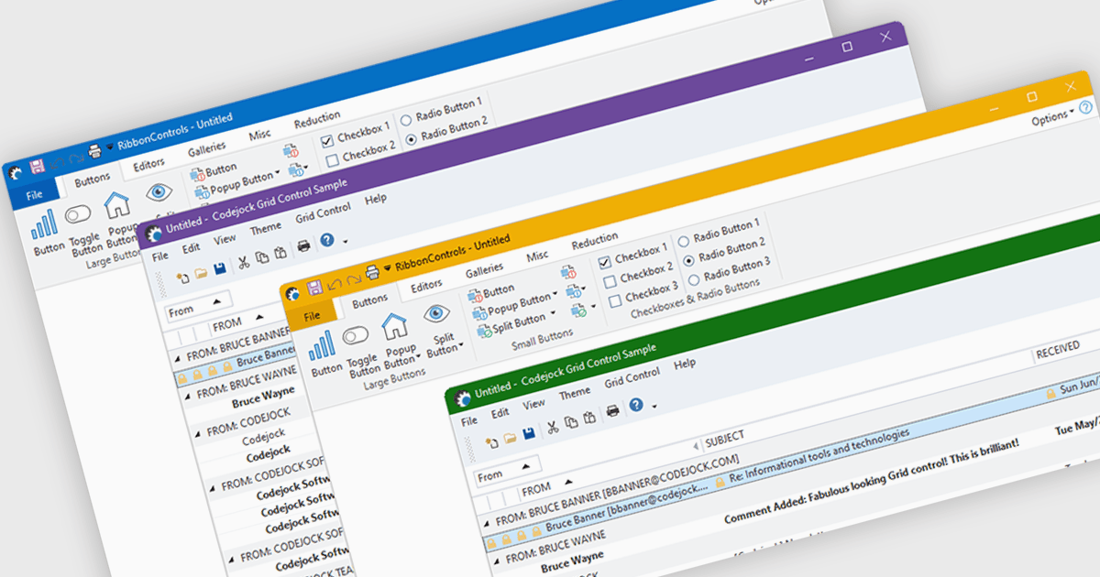1100x577 pixels.
Task: Click the Save floppy icon in the purple Grid window toolbar
Action: (220, 269)
